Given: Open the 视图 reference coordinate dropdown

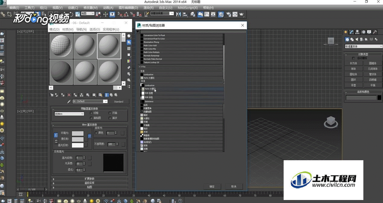Looking at the screenshot, I should (87, 14).
